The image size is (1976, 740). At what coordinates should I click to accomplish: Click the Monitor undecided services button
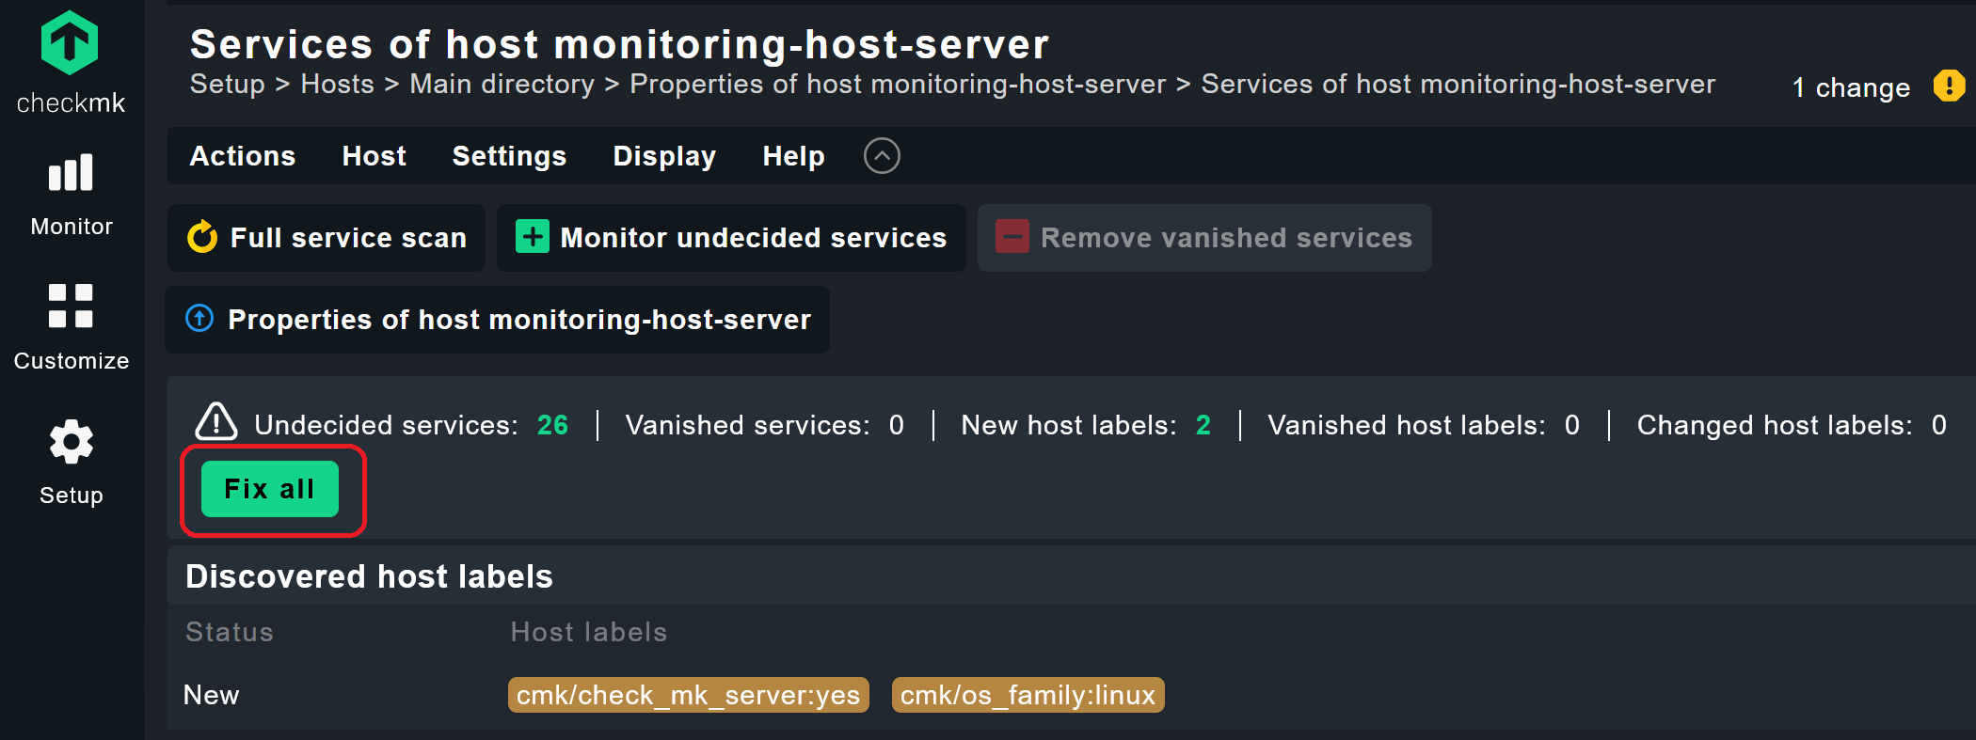731,238
